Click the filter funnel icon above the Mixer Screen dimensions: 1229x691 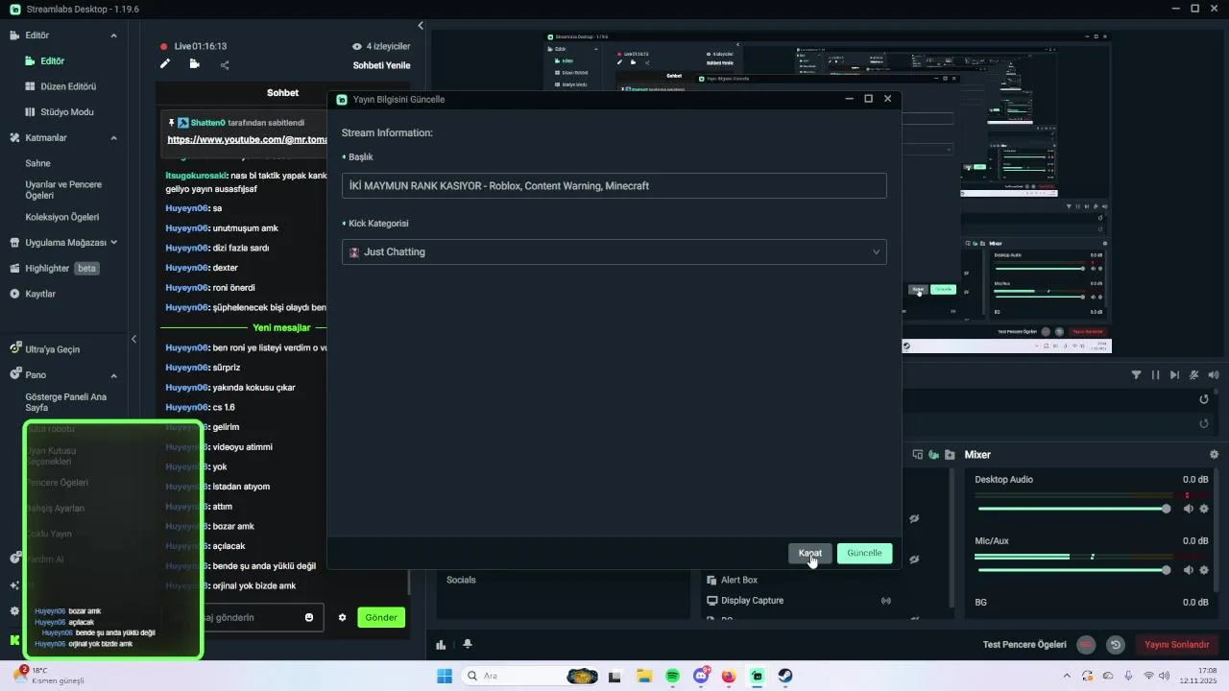(x=1137, y=375)
